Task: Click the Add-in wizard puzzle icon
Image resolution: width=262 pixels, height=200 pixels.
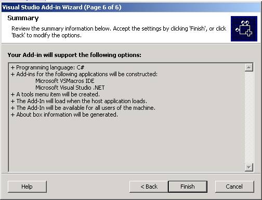Action: click(x=244, y=28)
